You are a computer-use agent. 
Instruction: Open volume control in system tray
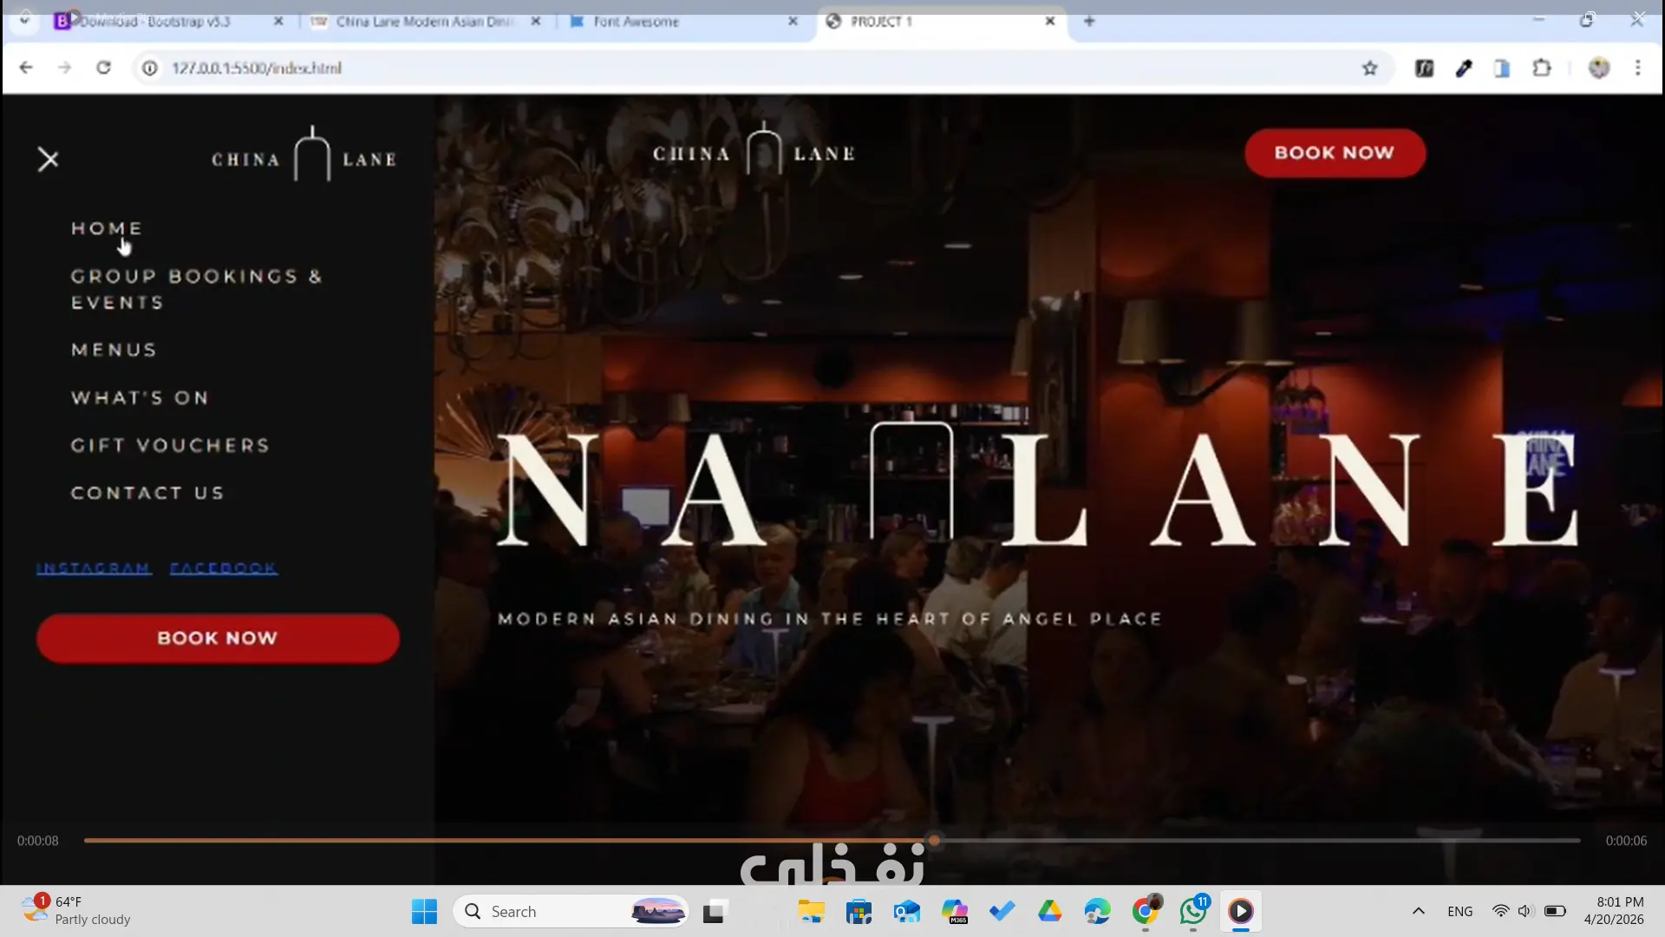click(1526, 912)
